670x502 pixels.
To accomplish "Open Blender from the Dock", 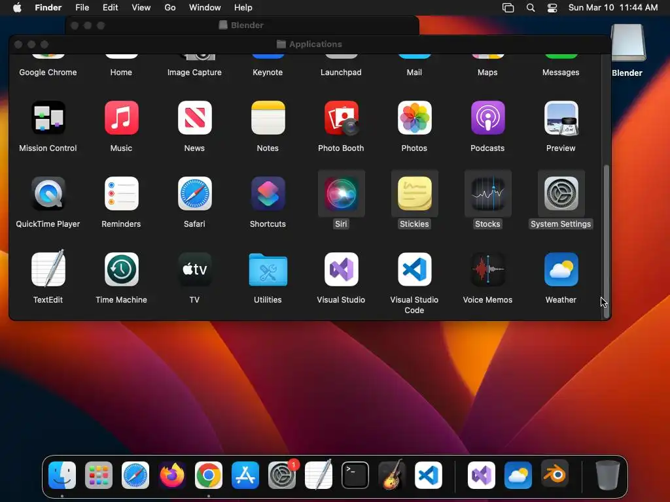I will 555,474.
